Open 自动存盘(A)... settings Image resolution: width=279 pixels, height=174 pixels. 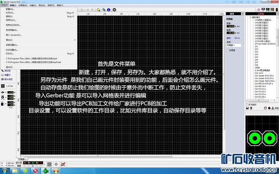click(x=39, y=30)
